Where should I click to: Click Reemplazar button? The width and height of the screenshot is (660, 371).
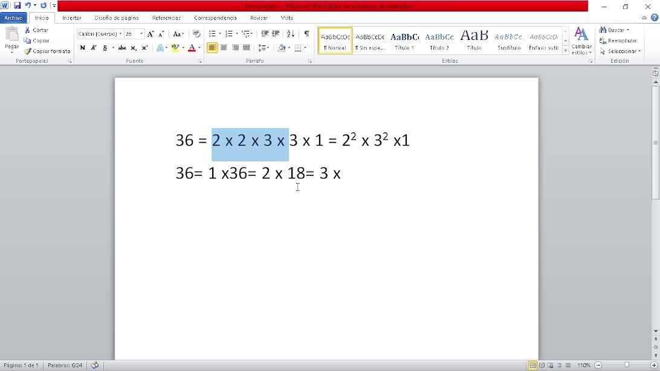point(618,40)
